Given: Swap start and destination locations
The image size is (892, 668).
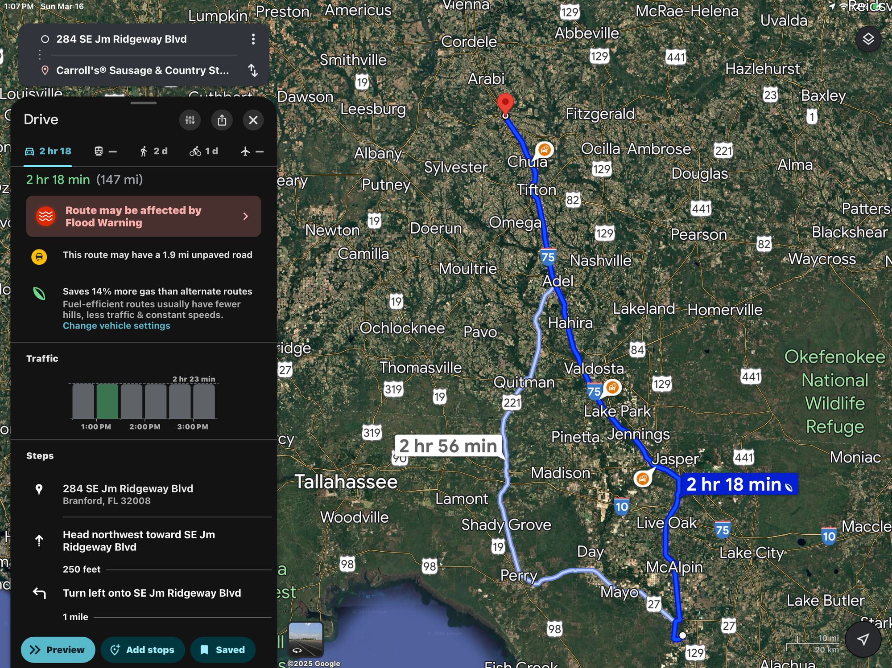Looking at the screenshot, I should pyautogui.click(x=253, y=70).
